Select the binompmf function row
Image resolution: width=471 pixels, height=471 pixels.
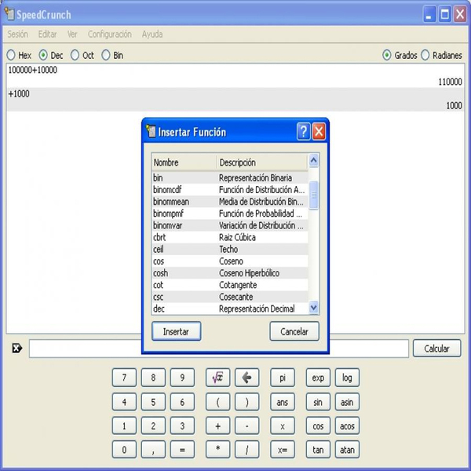point(230,214)
